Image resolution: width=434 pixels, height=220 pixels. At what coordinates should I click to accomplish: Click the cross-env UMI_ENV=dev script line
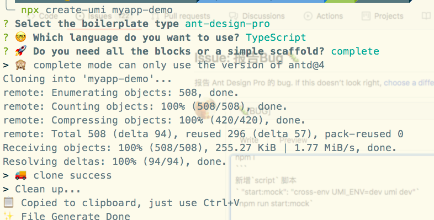(327, 192)
